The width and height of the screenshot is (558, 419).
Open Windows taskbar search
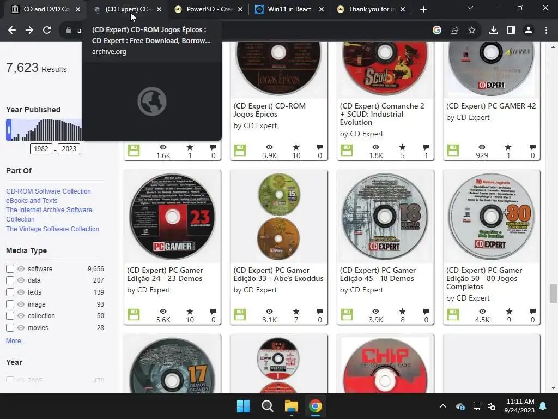pyautogui.click(x=267, y=406)
